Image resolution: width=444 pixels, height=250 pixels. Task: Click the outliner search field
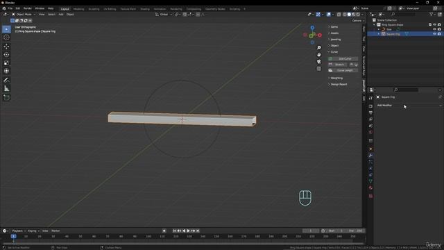[403, 14]
